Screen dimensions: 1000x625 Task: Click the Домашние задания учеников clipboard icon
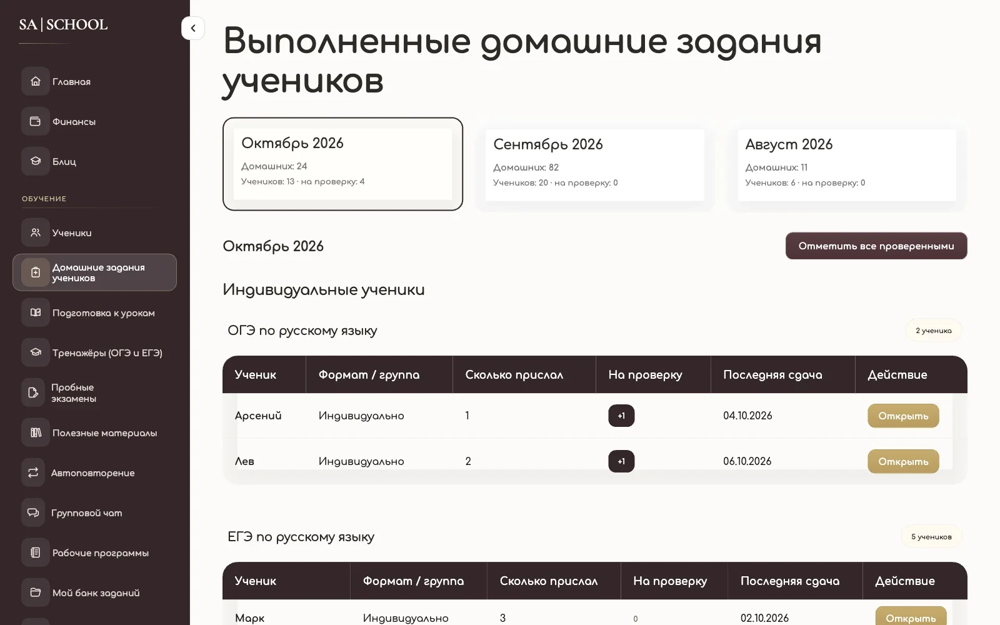[x=36, y=272]
